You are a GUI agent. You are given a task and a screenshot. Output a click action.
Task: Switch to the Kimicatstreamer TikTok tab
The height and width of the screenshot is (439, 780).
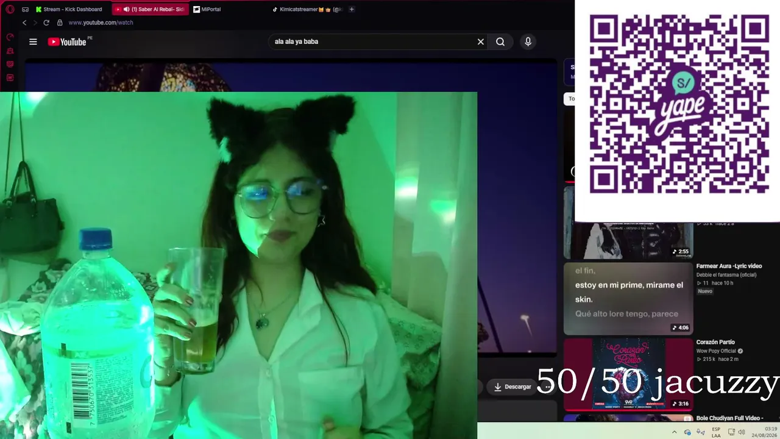[x=308, y=9]
